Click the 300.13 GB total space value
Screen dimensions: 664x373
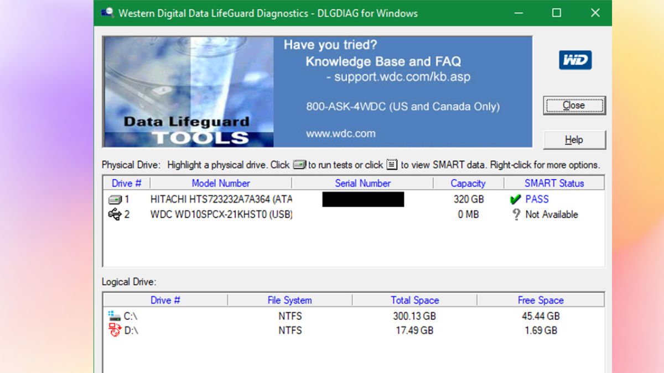pyautogui.click(x=414, y=316)
